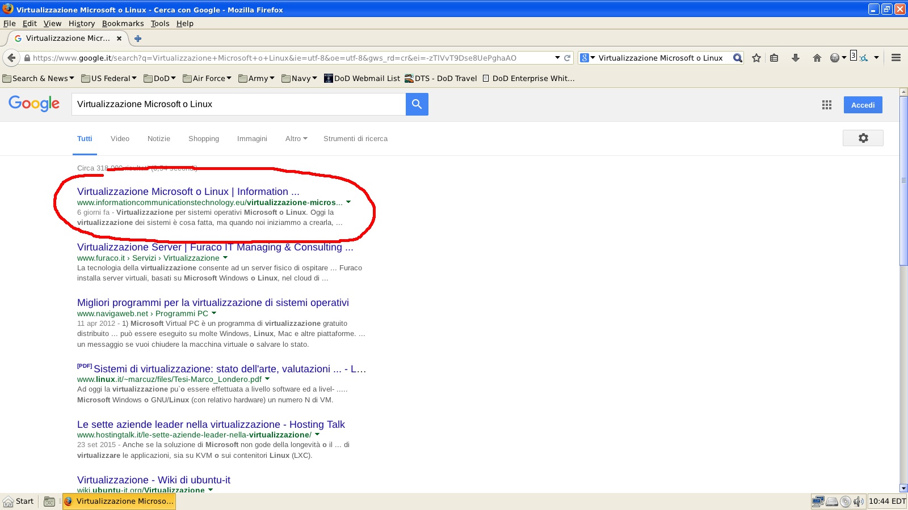Click the CD disc tray icon

point(846,501)
